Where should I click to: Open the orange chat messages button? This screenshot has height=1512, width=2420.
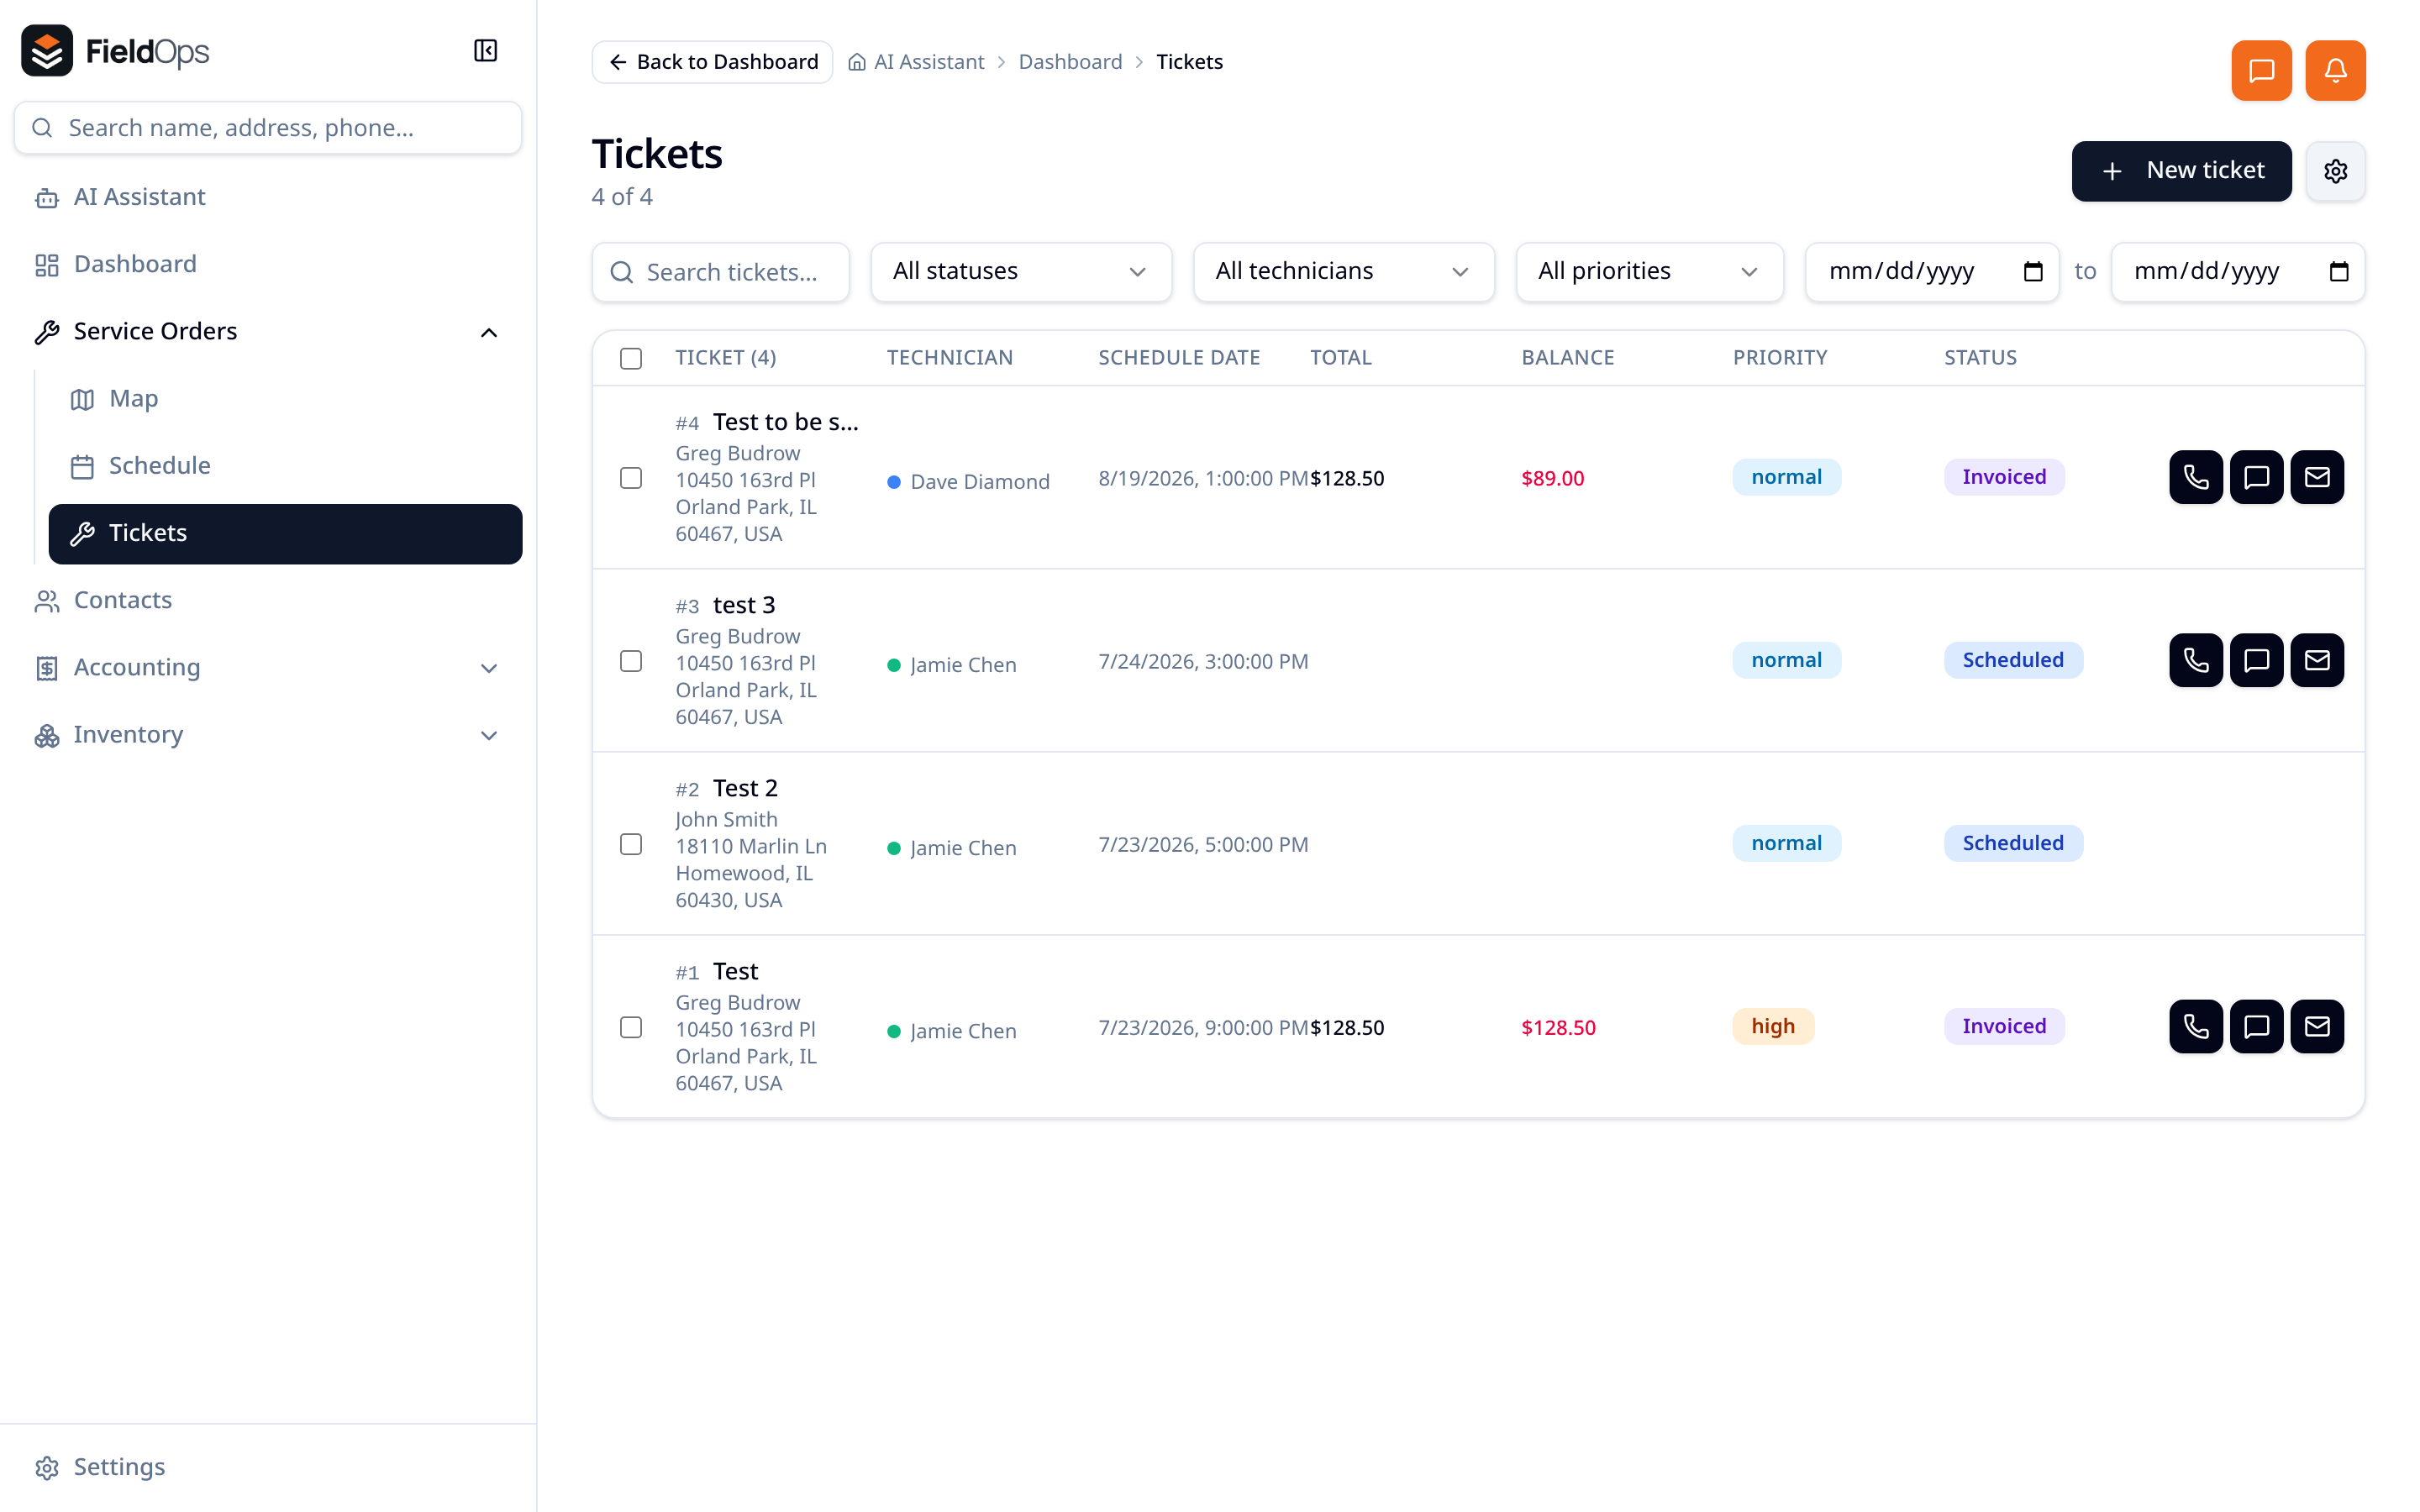click(2261, 71)
